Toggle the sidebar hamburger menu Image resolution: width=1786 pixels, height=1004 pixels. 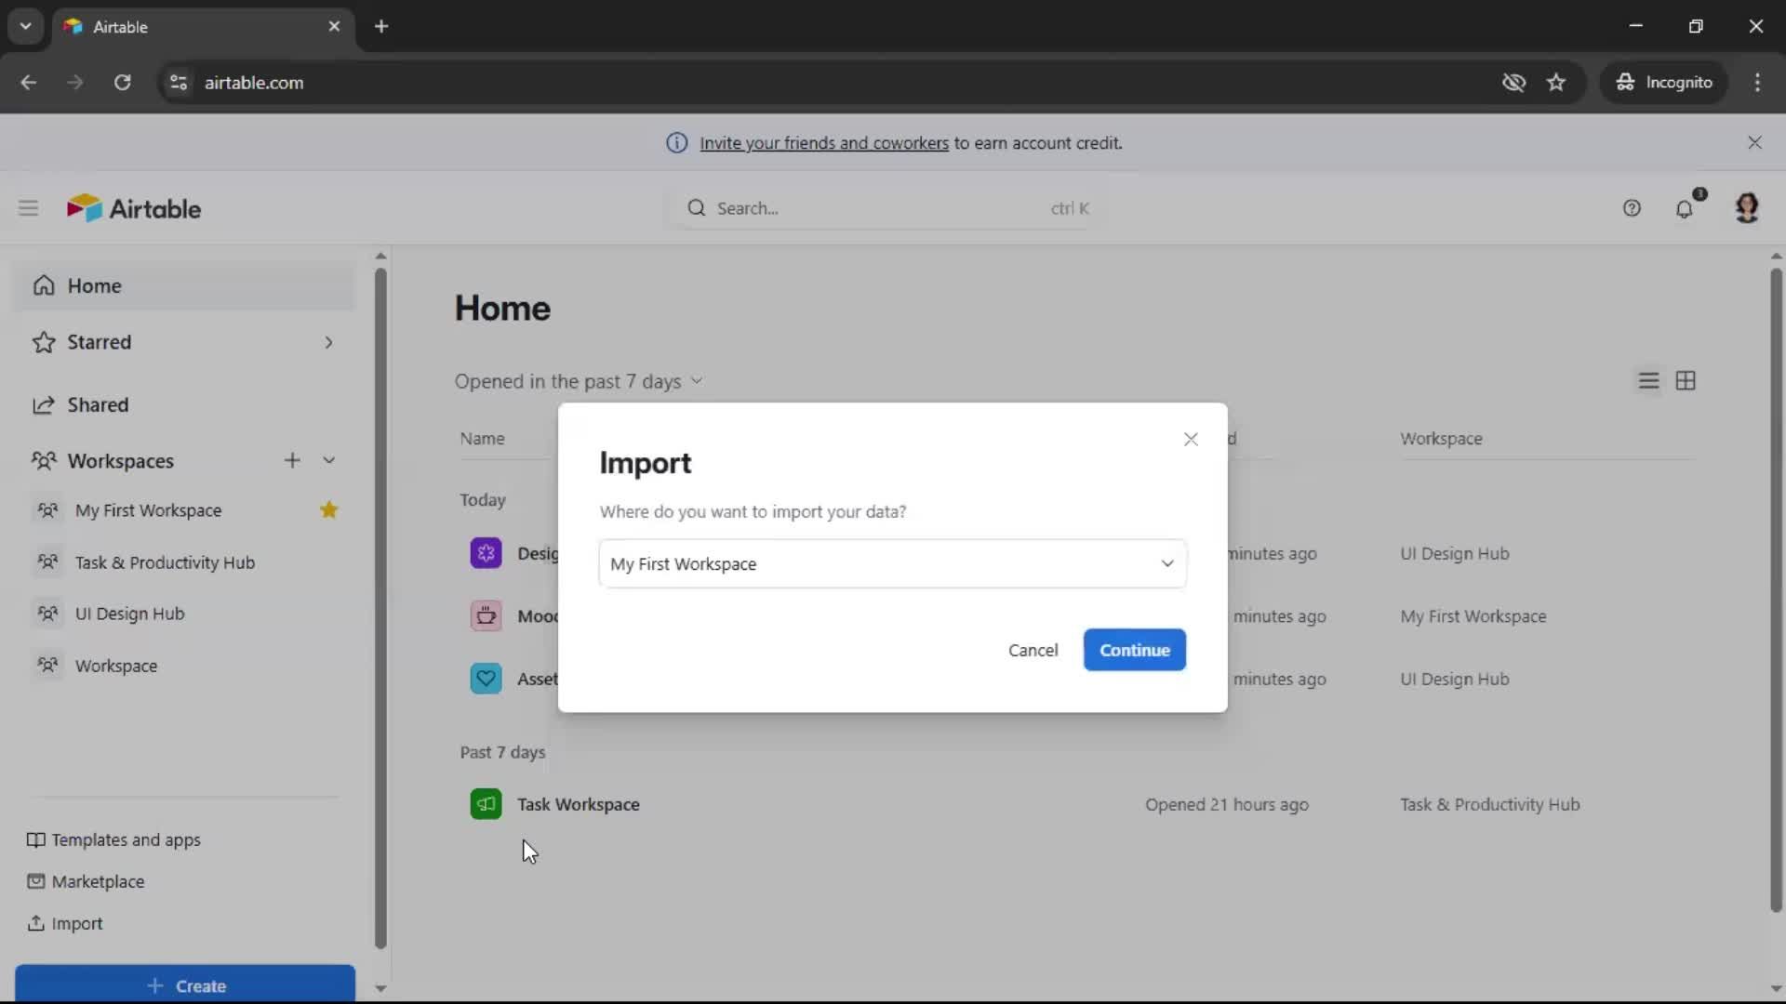pos(28,208)
